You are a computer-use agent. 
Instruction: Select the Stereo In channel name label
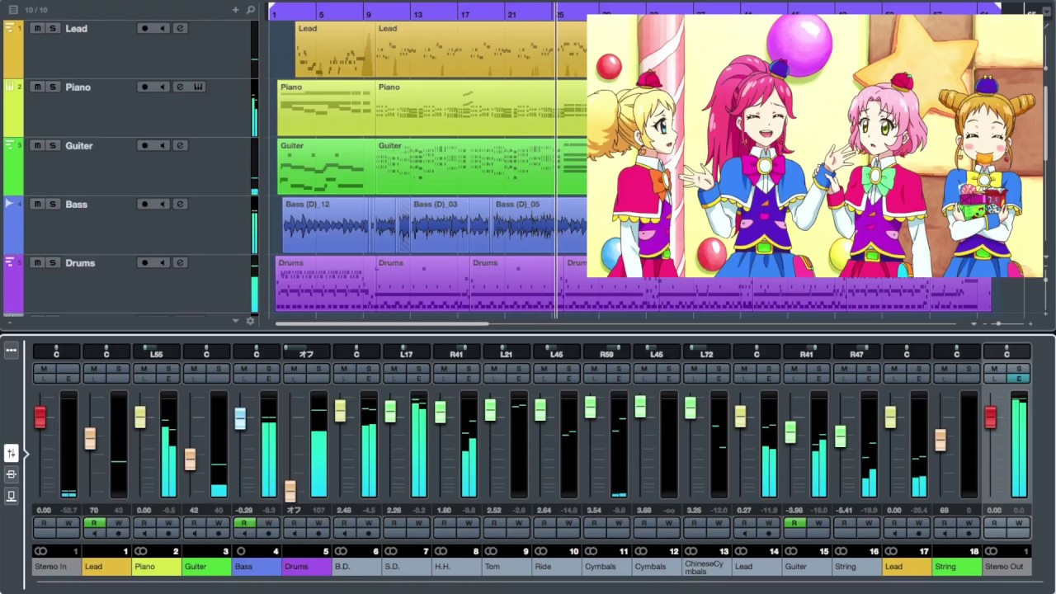tap(57, 567)
